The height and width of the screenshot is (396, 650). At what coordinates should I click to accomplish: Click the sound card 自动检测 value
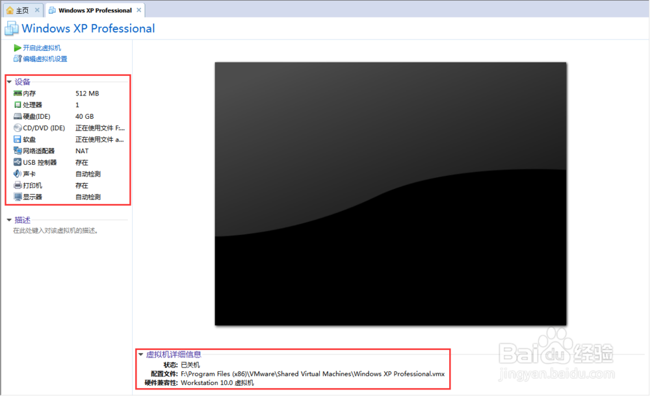point(88,174)
